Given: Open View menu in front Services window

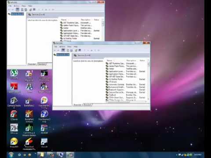Looking at the screenshot, I should coord(69,47).
